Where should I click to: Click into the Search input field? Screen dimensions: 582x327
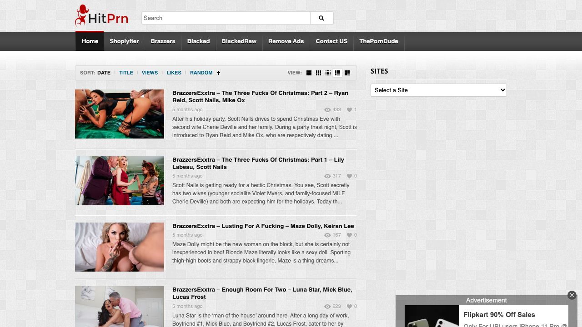pyautogui.click(x=226, y=18)
